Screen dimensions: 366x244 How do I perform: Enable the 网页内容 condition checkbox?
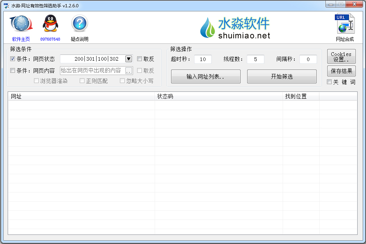click(x=13, y=71)
